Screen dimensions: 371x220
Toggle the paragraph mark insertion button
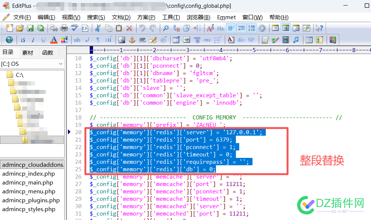coord(97,40)
